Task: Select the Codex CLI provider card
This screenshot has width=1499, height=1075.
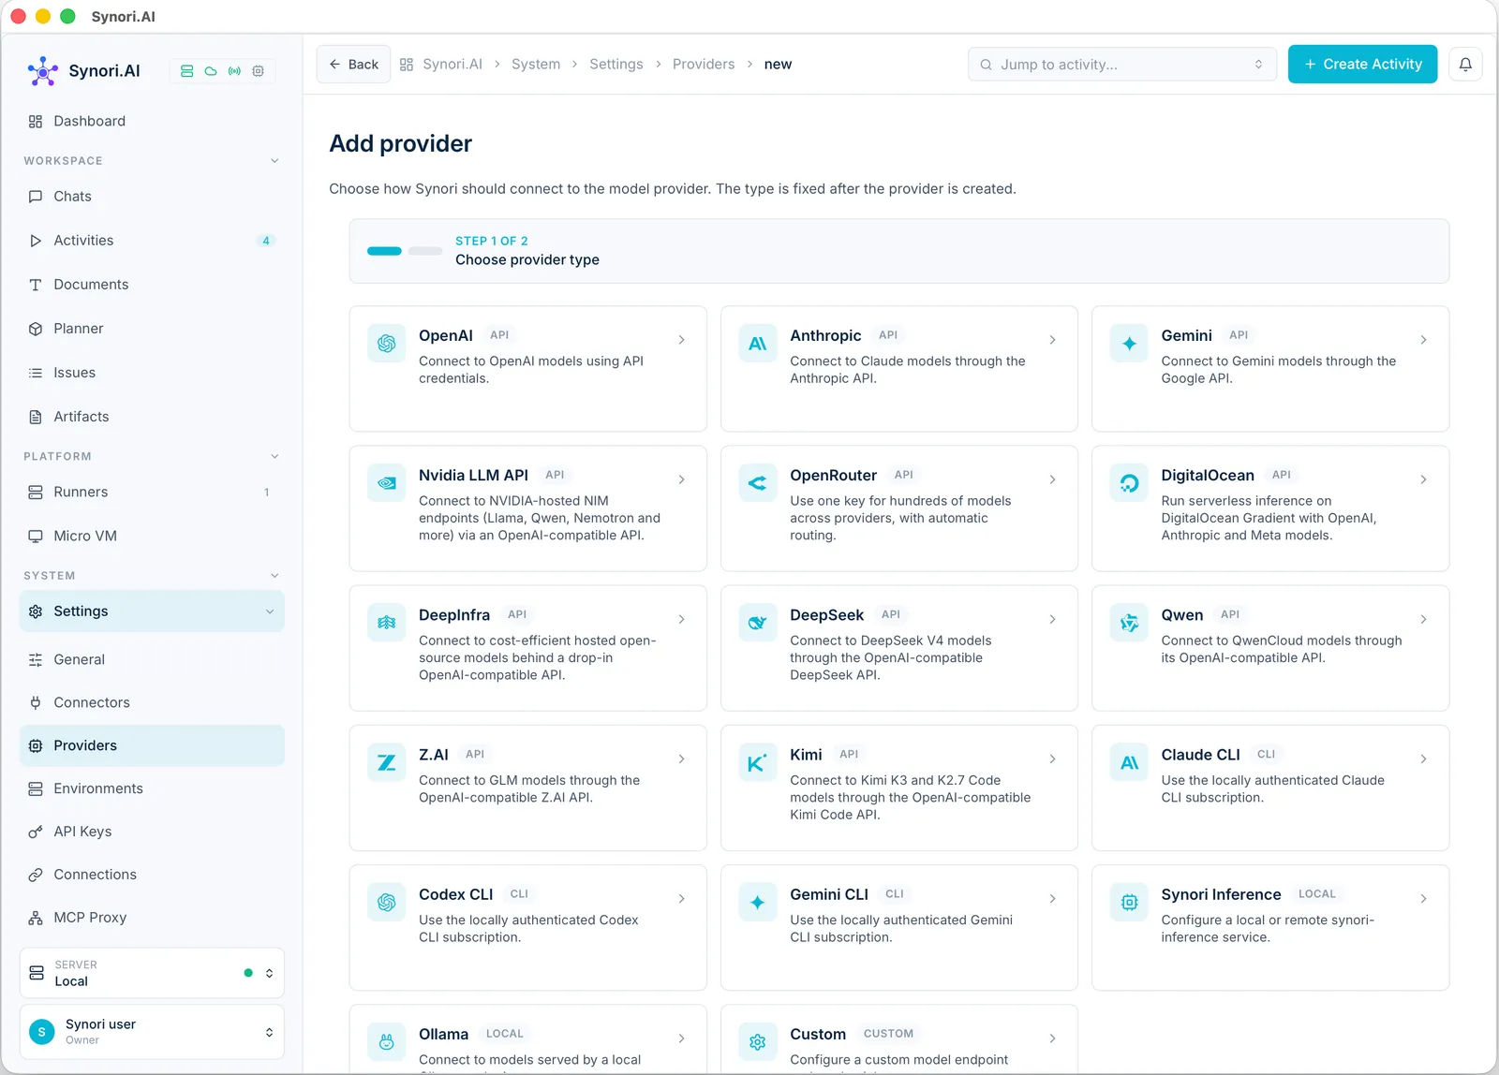Action: click(527, 928)
